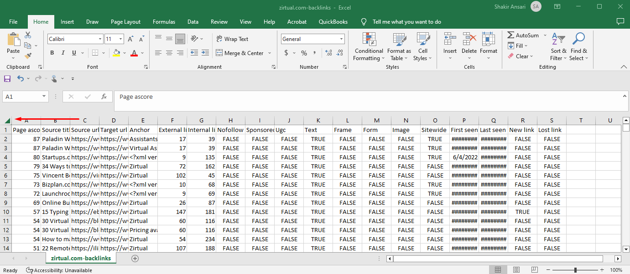
Task: Expand the Name Box A1 dropdown
Action: [44, 96]
